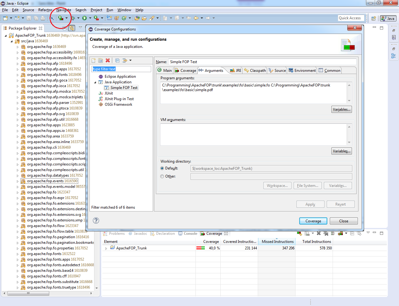Screen dimensions: 399x306
Task: Collapse the Java Application tree node
Action: tap(95, 82)
